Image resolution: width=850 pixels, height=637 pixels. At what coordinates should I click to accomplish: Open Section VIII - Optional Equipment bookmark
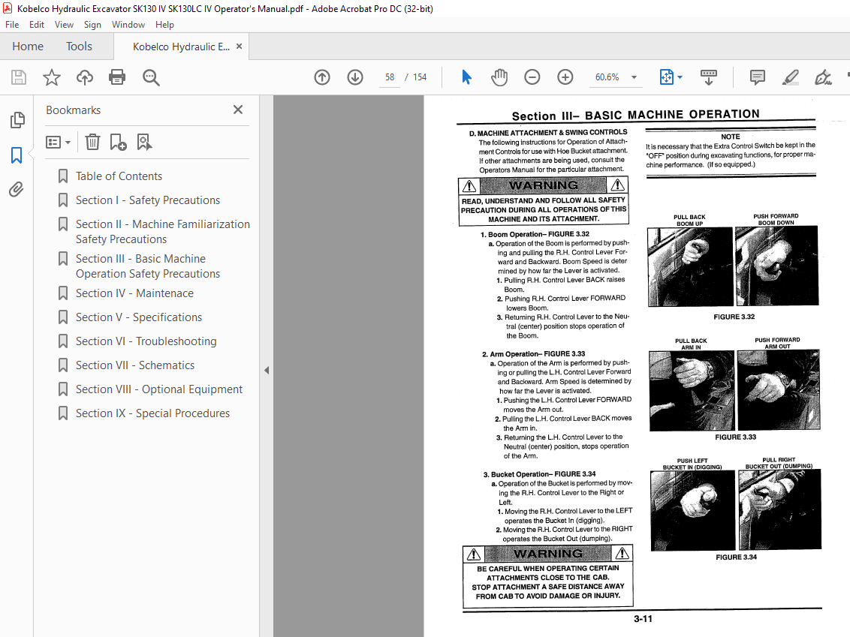[x=159, y=389]
